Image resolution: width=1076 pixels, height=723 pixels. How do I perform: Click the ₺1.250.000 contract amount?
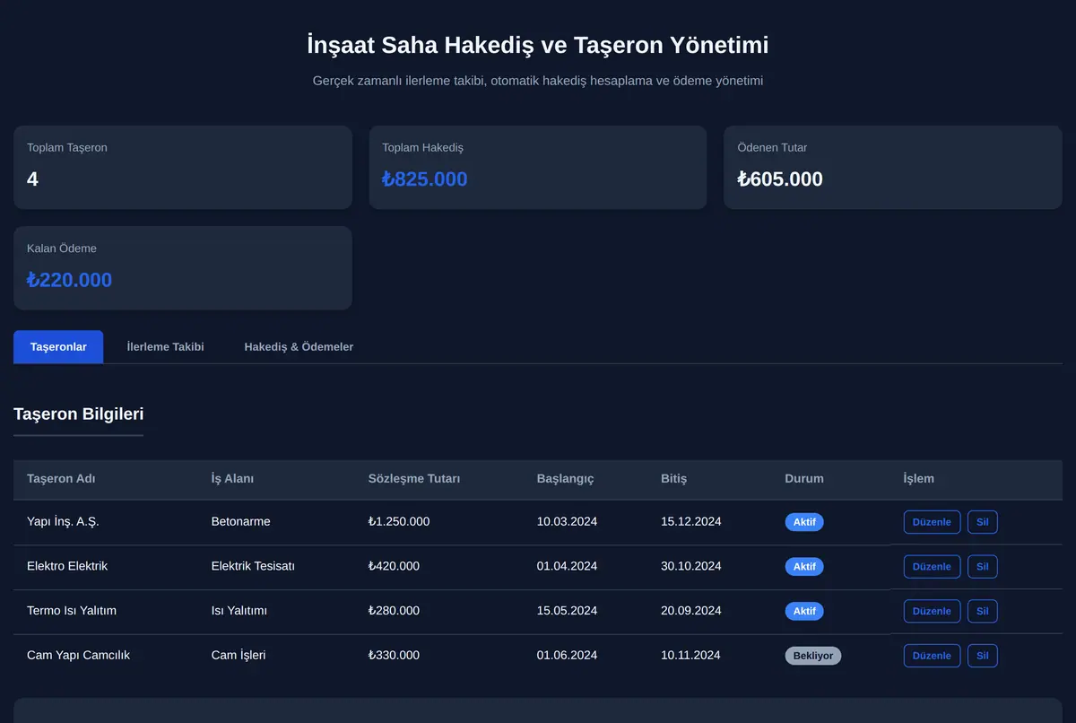[399, 522]
